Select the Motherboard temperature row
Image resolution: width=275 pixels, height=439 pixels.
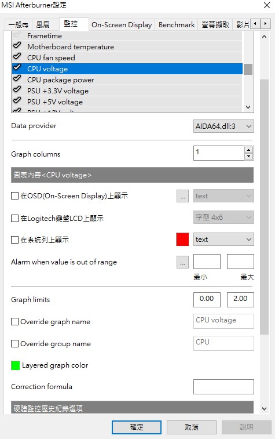pyautogui.click(x=127, y=46)
